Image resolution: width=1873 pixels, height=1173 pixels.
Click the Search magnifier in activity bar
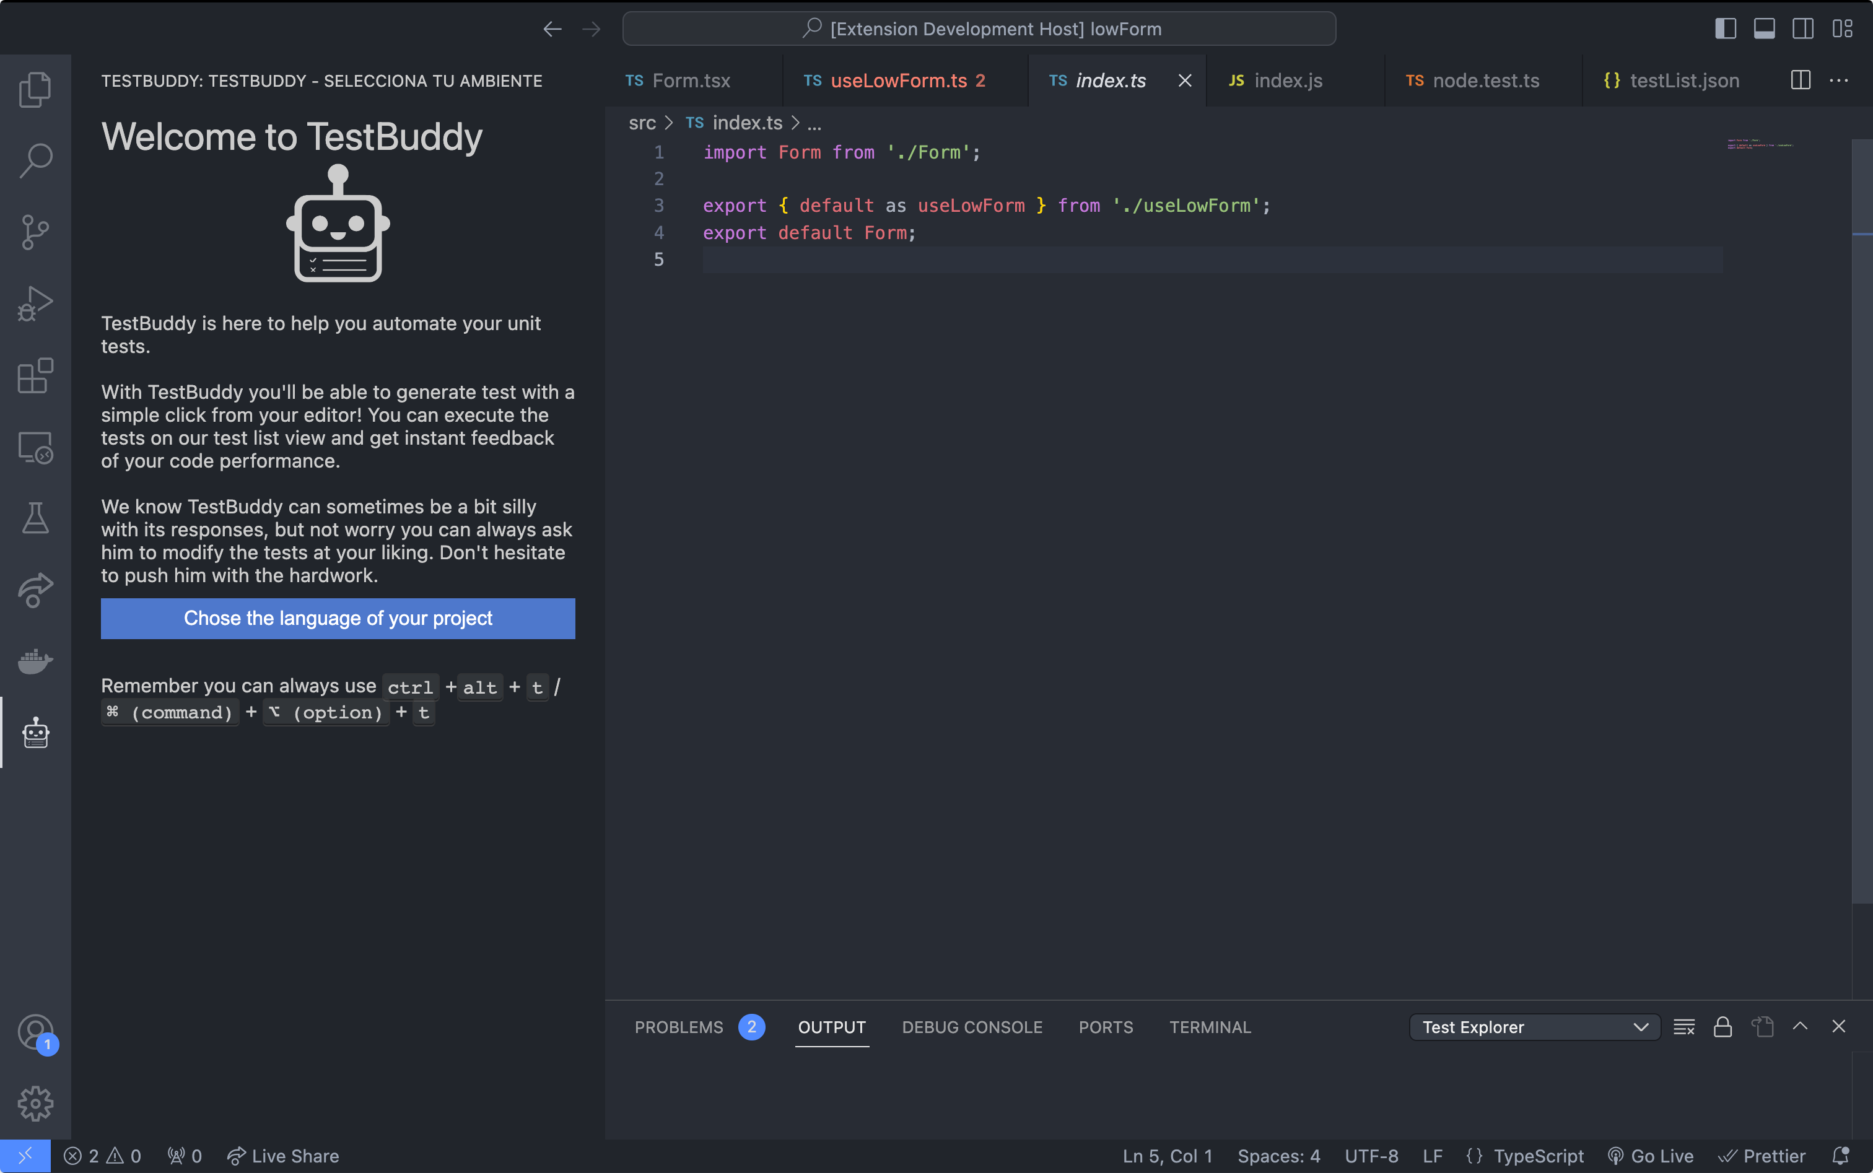pyautogui.click(x=35, y=160)
